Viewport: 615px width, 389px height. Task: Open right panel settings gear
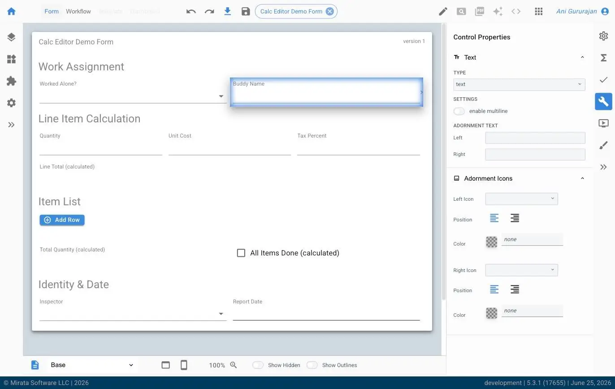pyautogui.click(x=604, y=36)
